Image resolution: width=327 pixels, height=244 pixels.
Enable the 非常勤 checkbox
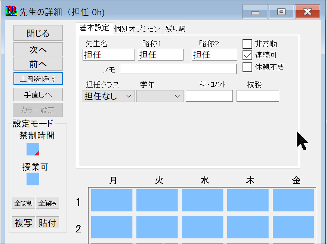[247, 44]
